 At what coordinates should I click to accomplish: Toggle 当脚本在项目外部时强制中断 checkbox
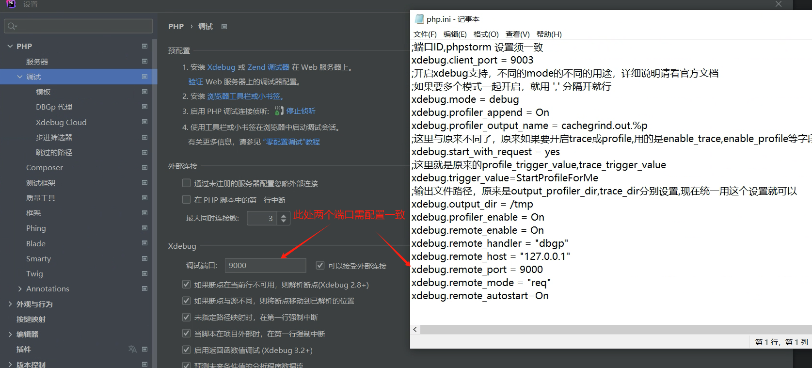point(186,333)
